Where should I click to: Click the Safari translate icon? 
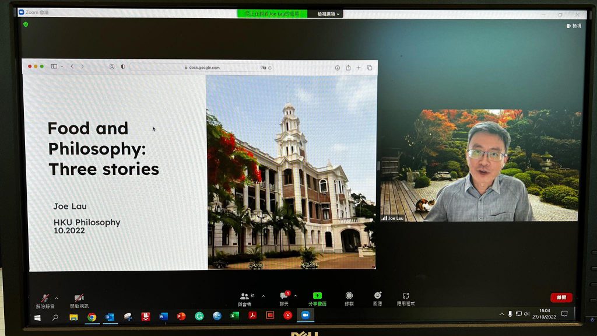coord(263,68)
